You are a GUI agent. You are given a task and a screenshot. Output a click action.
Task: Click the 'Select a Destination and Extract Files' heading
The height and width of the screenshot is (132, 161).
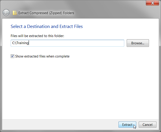[46, 26]
